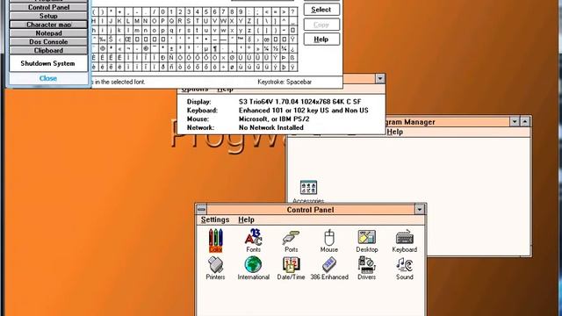
Task: Open the Color icon in Control Panel
Action: pyautogui.click(x=216, y=240)
